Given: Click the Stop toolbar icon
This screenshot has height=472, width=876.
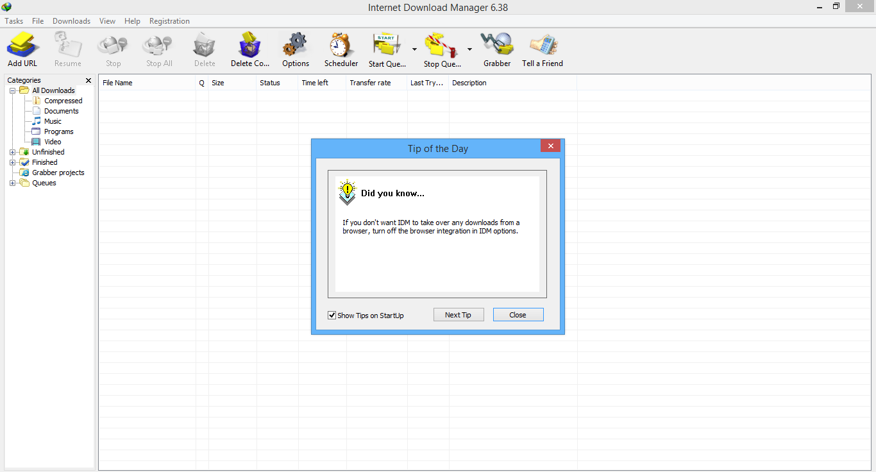Looking at the screenshot, I should point(113,45).
